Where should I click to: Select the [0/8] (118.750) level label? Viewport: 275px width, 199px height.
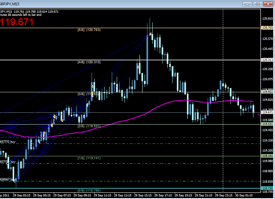tap(89, 190)
